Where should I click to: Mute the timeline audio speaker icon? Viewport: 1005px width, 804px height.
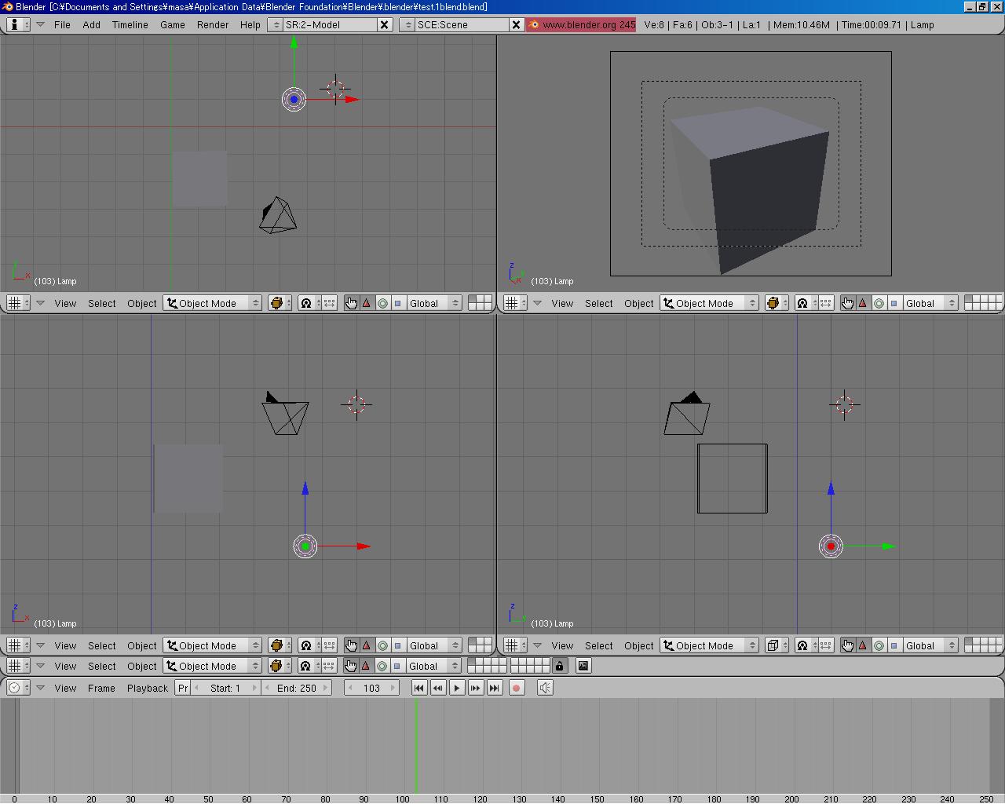(x=545, y=688)
